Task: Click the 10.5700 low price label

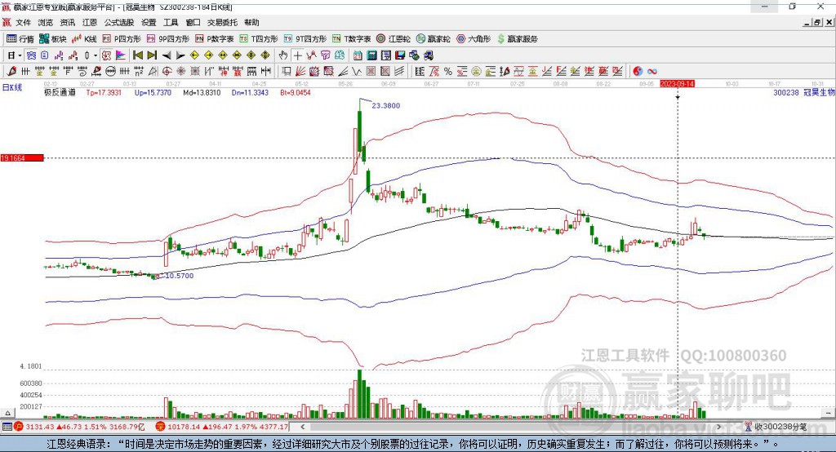Action: click(x=179, y=276)
